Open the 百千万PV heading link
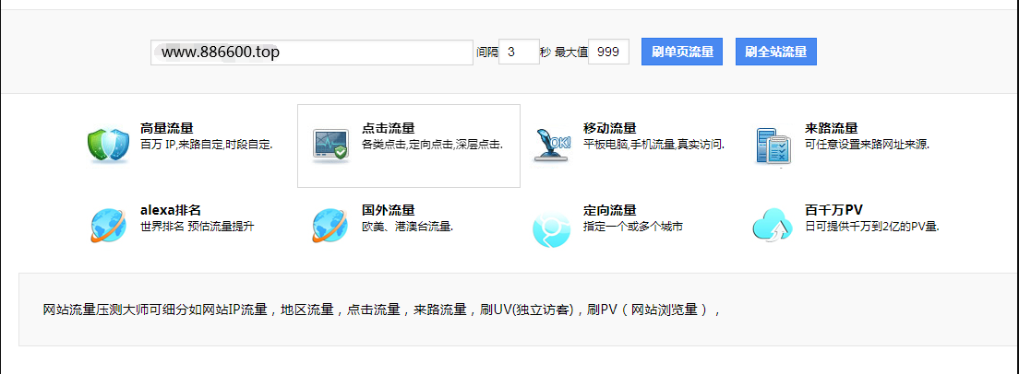Image resolution: width=1019 pixels, height=374 pixels. coord(833,210)
